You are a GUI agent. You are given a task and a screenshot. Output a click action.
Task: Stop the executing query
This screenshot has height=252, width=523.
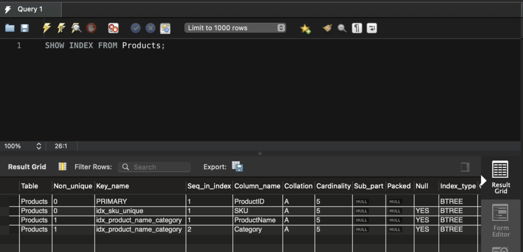pos(91,28)
